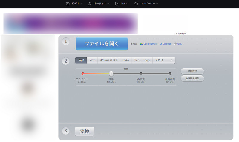
Task: Click the URL chain link icon
Action: 175,44
